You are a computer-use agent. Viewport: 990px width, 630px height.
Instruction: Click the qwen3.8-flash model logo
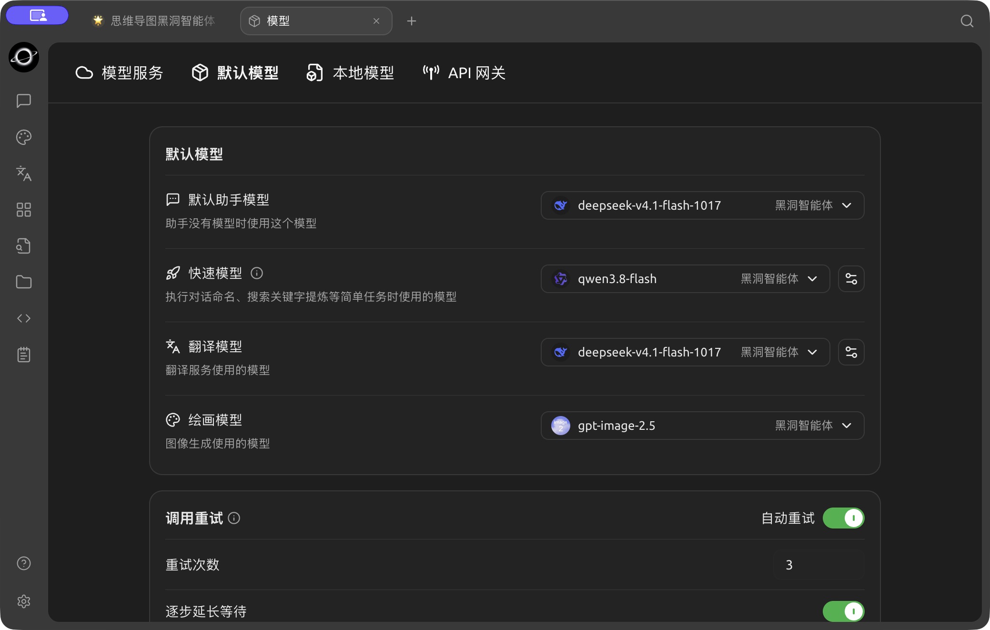click(561, 279)
